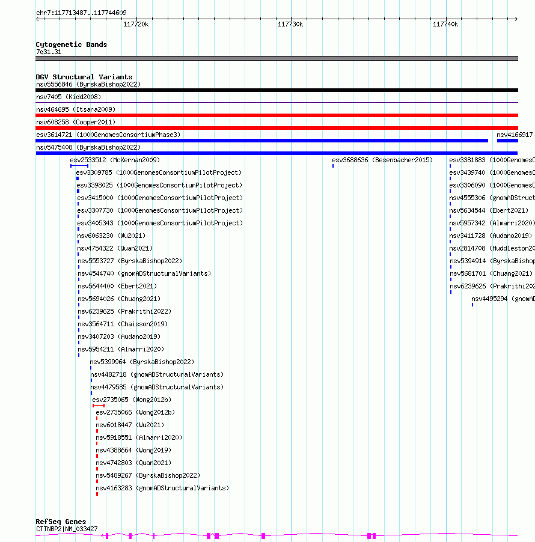The image size is (535, 542).
Task: Open esv2735065 (Wong2012b) variant
Action: pyautogui.click(x=132, y=400)
